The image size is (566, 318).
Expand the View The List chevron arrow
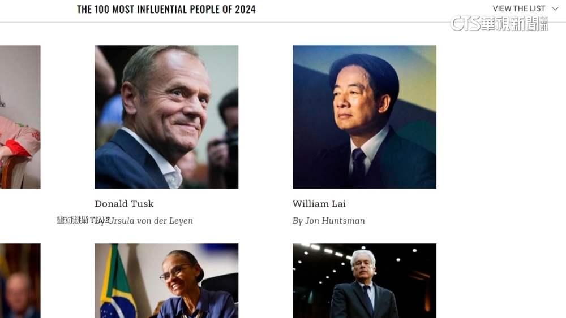[x=555, y=8]
